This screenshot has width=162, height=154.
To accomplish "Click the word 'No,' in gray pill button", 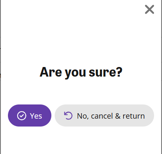I will point(83,116).
